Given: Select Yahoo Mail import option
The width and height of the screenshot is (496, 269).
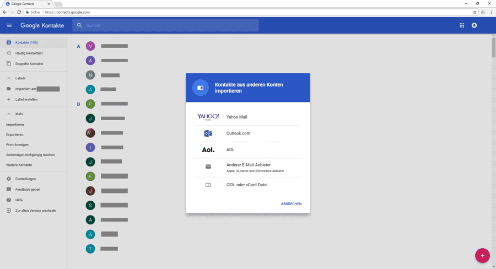Looking at the screenshot, I should click(247, 117).
